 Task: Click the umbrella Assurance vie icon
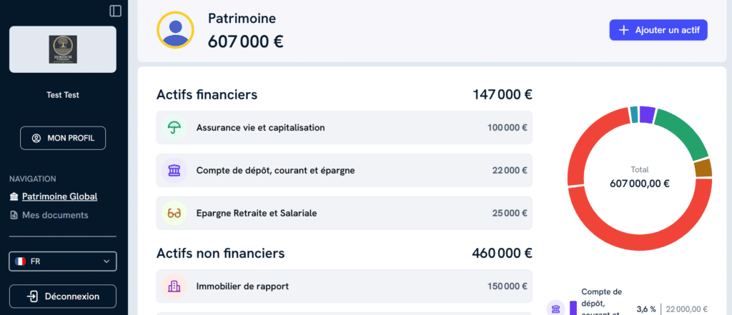click(173, 128)
